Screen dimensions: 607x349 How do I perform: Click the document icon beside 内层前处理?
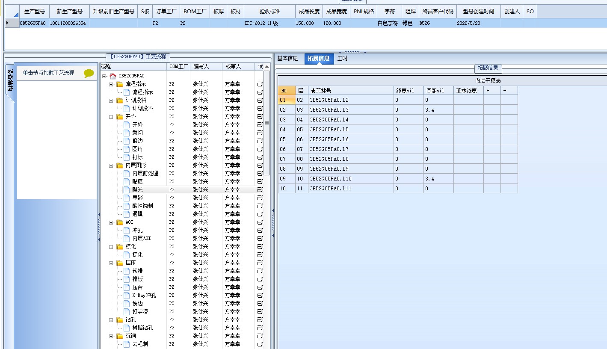tap(127, 173)
